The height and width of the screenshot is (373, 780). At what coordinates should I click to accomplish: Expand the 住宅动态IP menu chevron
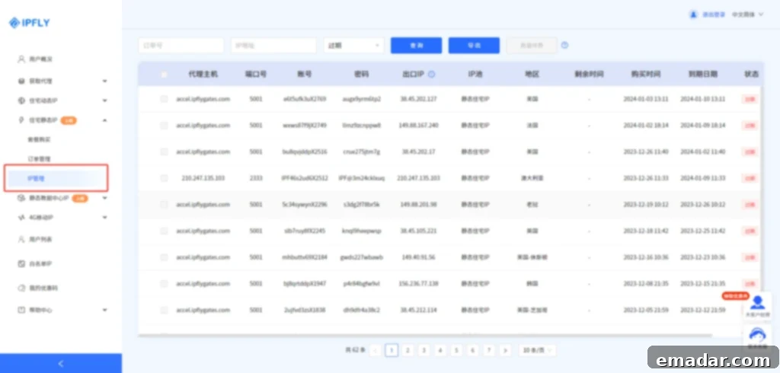[x=104, y=100]
